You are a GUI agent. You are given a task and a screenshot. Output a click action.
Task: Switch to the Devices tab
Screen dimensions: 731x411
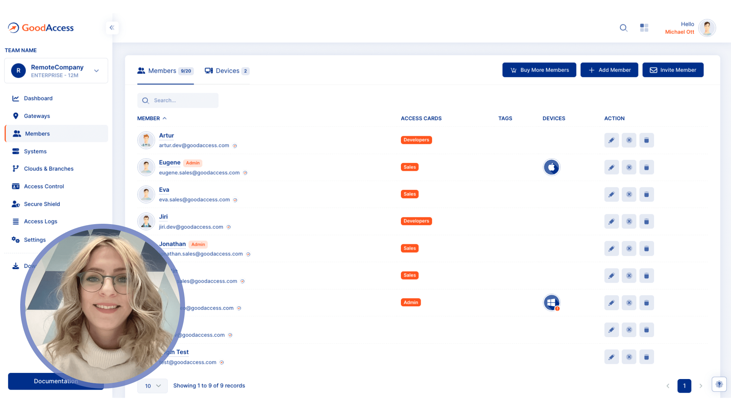click(227, 70)
